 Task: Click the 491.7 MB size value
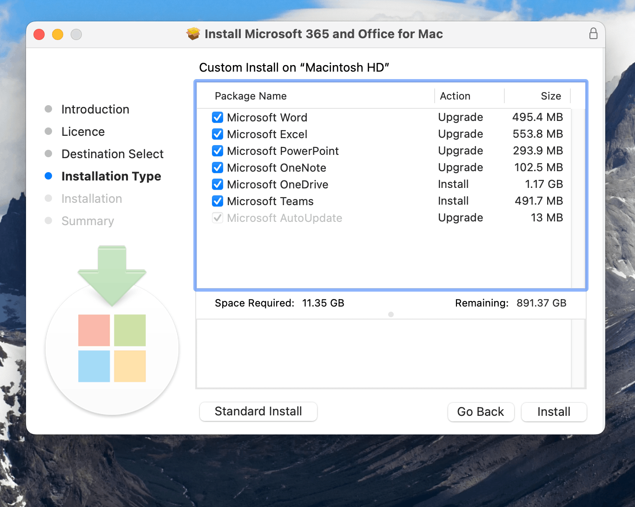539,201
